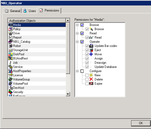Click the HostProperties icon

(x=10, y=71)
